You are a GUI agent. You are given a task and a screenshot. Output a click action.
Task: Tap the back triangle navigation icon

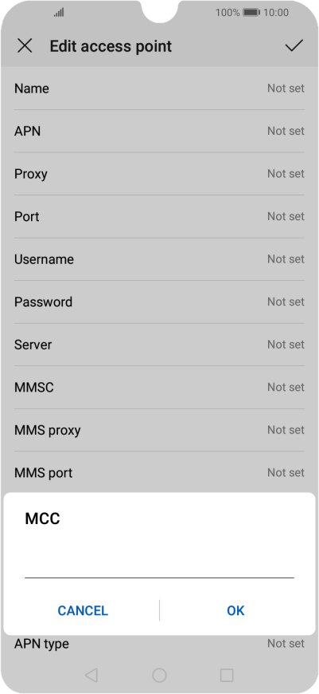(91, 675)
